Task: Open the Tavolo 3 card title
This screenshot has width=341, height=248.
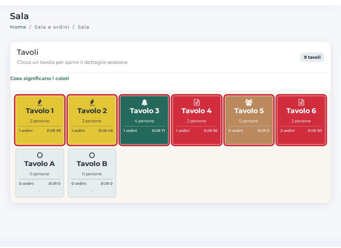Action: click(x=144, y=111)
